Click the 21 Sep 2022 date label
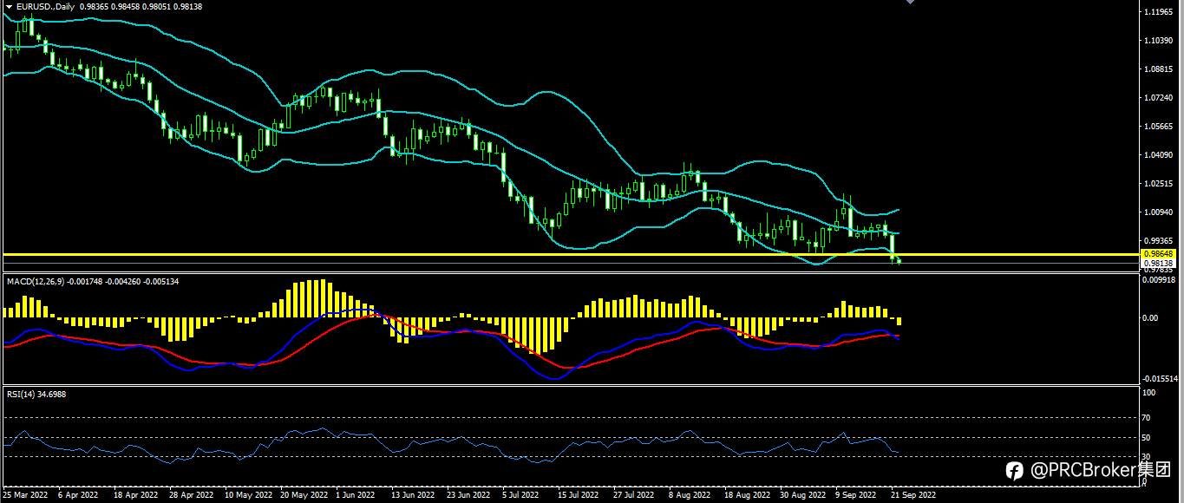 point(913,495)
